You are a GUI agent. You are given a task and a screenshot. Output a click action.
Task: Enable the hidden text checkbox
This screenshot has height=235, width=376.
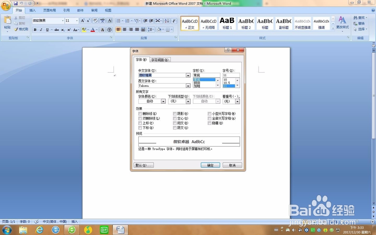coord(209,123)
